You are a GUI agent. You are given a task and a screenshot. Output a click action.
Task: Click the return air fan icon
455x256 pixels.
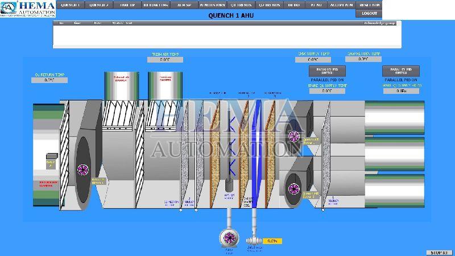82,170
